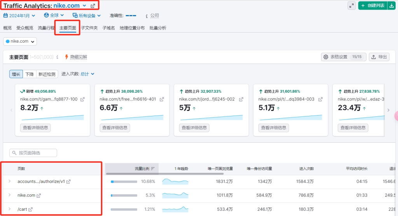This screenshot has height=216, width=398.
Task: Click the table horizontal scrollbar
Action: click(x=165, y=174)
